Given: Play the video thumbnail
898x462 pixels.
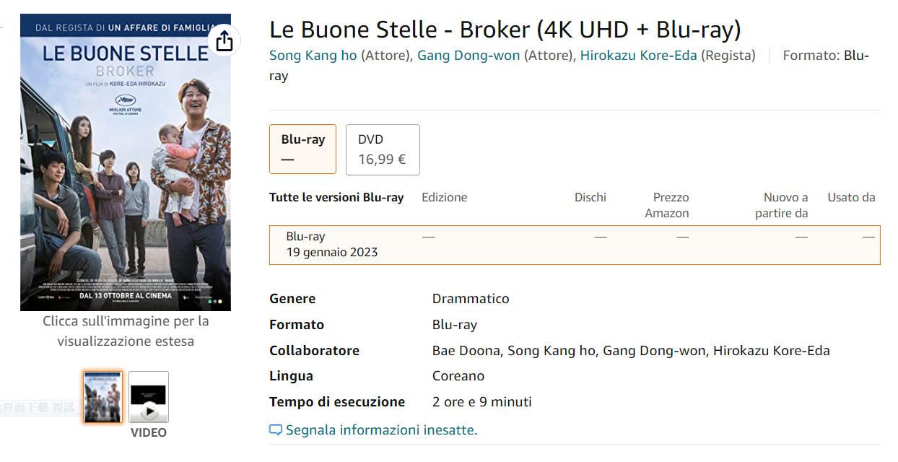Looking at the screenshot, I should (149, 397).
